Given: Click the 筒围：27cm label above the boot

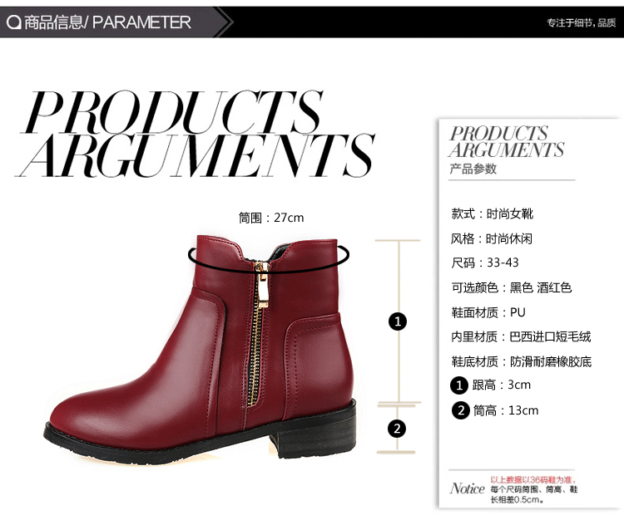Looking at the screenshot, I should (x=271, y=218).
